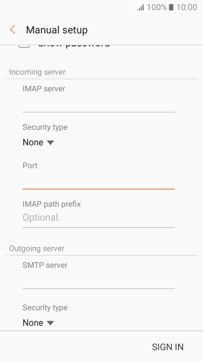Focus the Port input field
The image size is (203, 362).
99,181
